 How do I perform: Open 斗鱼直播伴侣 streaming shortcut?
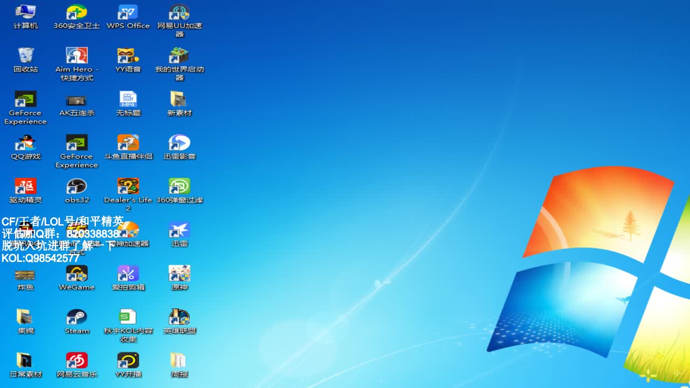pos(128,148)
